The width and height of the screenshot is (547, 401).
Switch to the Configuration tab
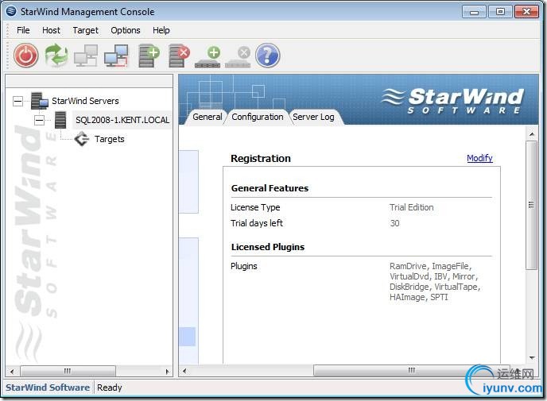(x=258, y=117)
